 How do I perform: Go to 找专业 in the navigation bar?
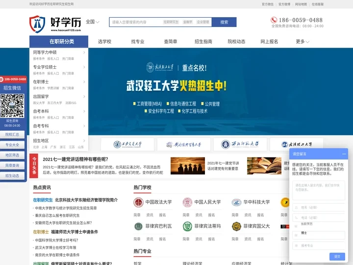tap(138, 42)
